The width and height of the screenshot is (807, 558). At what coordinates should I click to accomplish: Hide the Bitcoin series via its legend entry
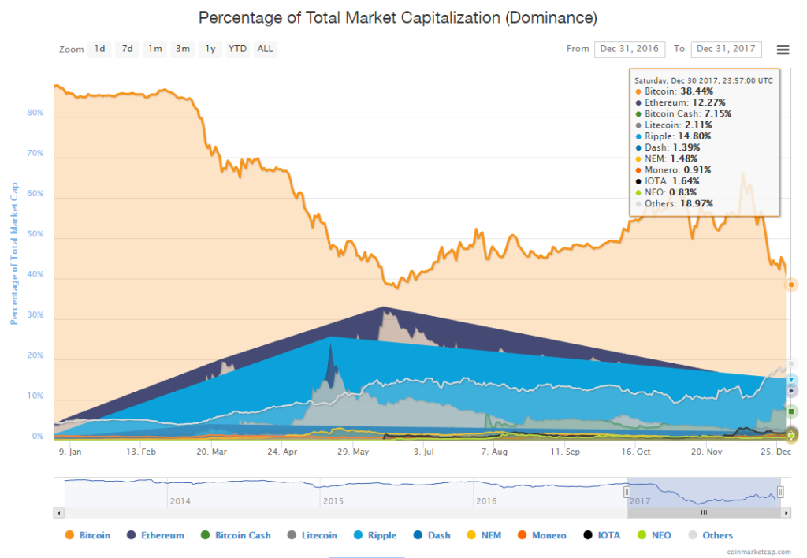coord(87,535)
